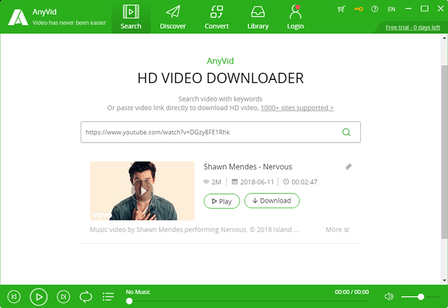This screenshot has height=308, width=448.
Task: Change language via the EN selector
Action: (391, 9)
